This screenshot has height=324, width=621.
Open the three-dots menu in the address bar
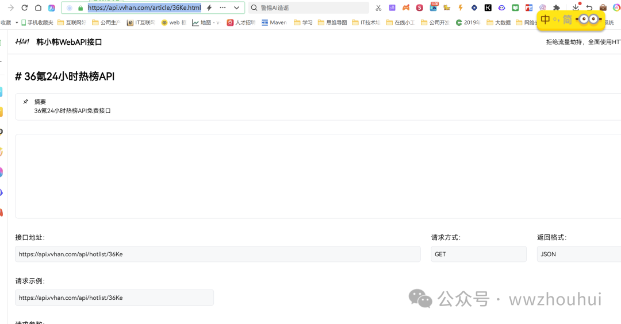(223, 7)
